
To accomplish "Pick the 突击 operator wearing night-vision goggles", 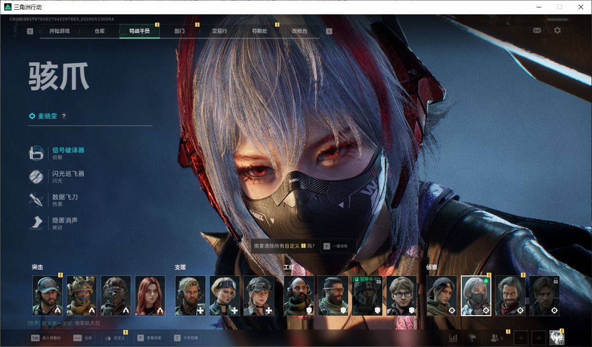I will point(116,296).
